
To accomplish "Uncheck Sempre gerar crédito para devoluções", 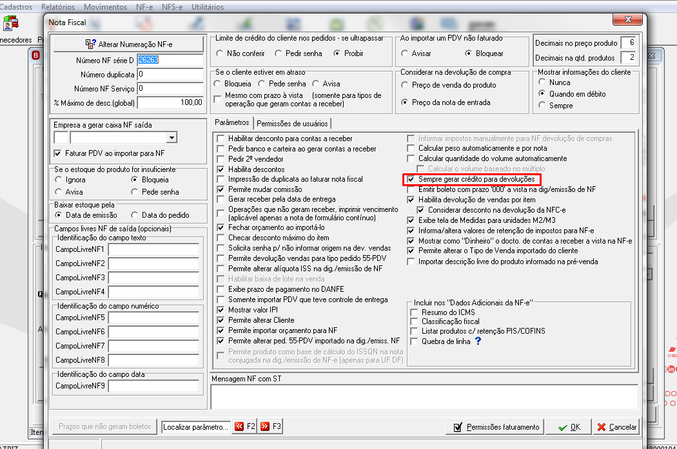I will [411, 179].
